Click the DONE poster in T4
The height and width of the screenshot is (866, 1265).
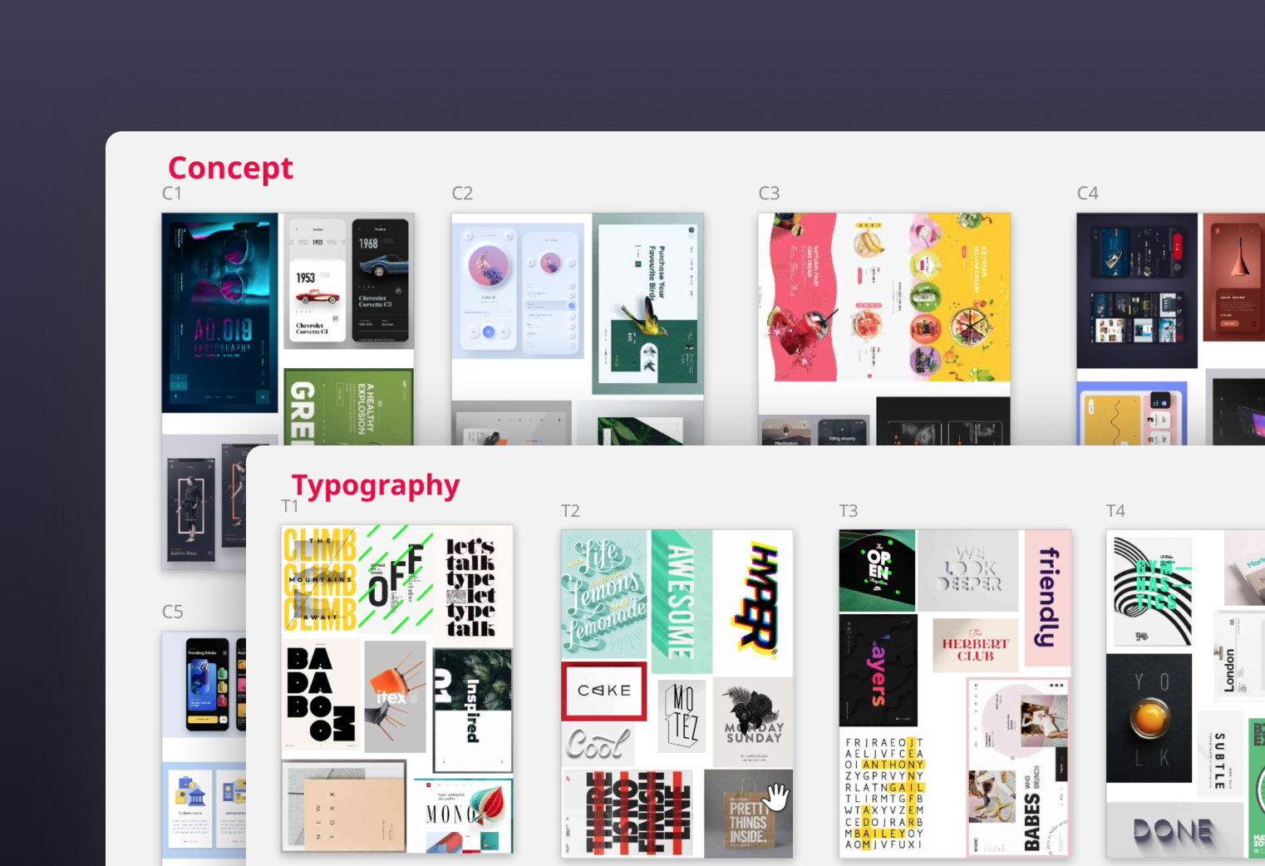coord(1175,830)
